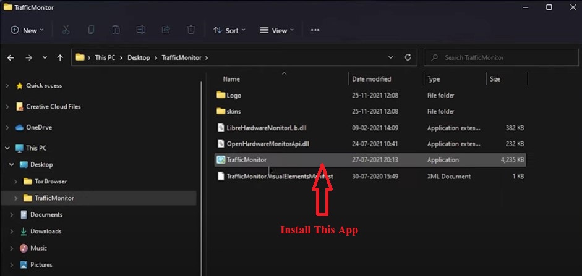Open the New item menu
Image resolution: width=582 pixels, height=276 pixels.
[x=27, y=30]
